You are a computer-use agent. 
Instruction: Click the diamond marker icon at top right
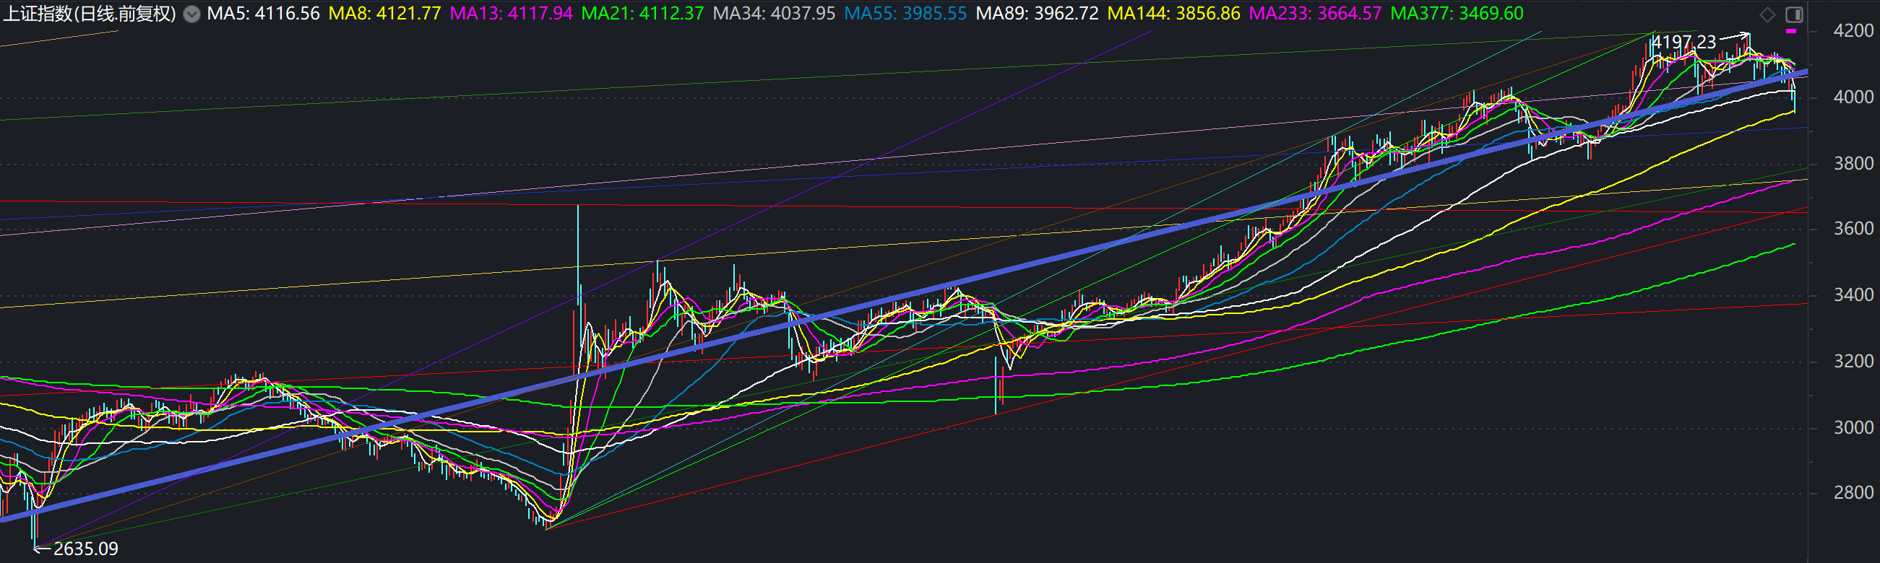pos(1767,14)
